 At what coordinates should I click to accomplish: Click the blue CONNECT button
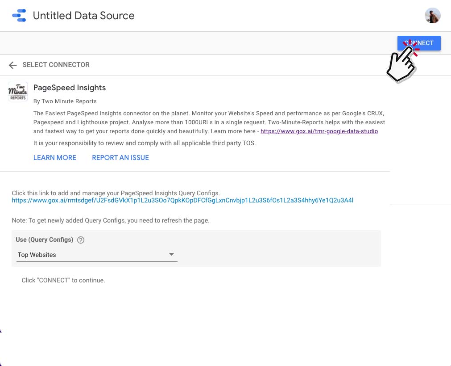click(x=419, y=43)
